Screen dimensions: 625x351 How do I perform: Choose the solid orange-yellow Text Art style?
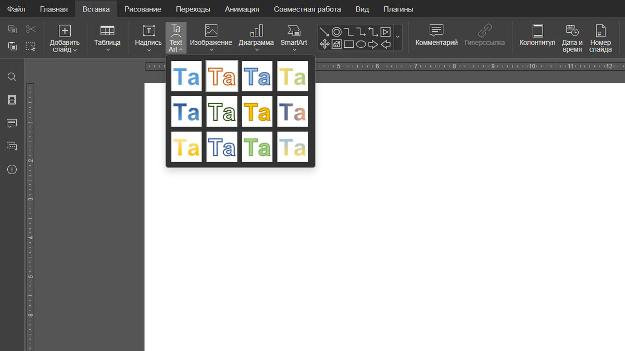click(257, 111)
